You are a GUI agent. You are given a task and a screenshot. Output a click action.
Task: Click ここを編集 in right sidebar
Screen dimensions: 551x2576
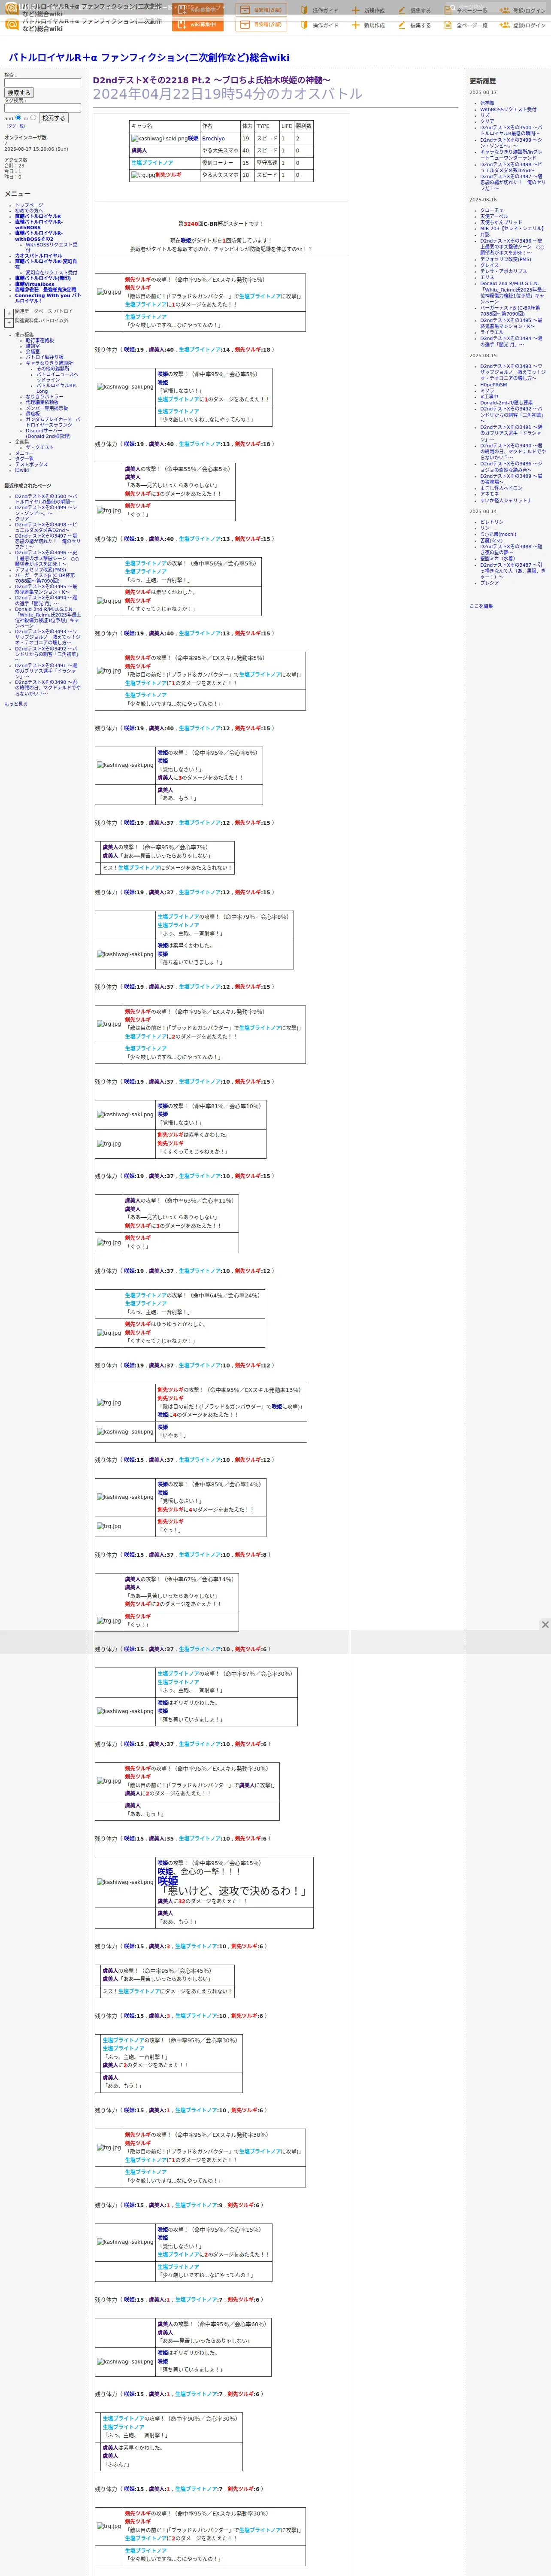(481, 606)
